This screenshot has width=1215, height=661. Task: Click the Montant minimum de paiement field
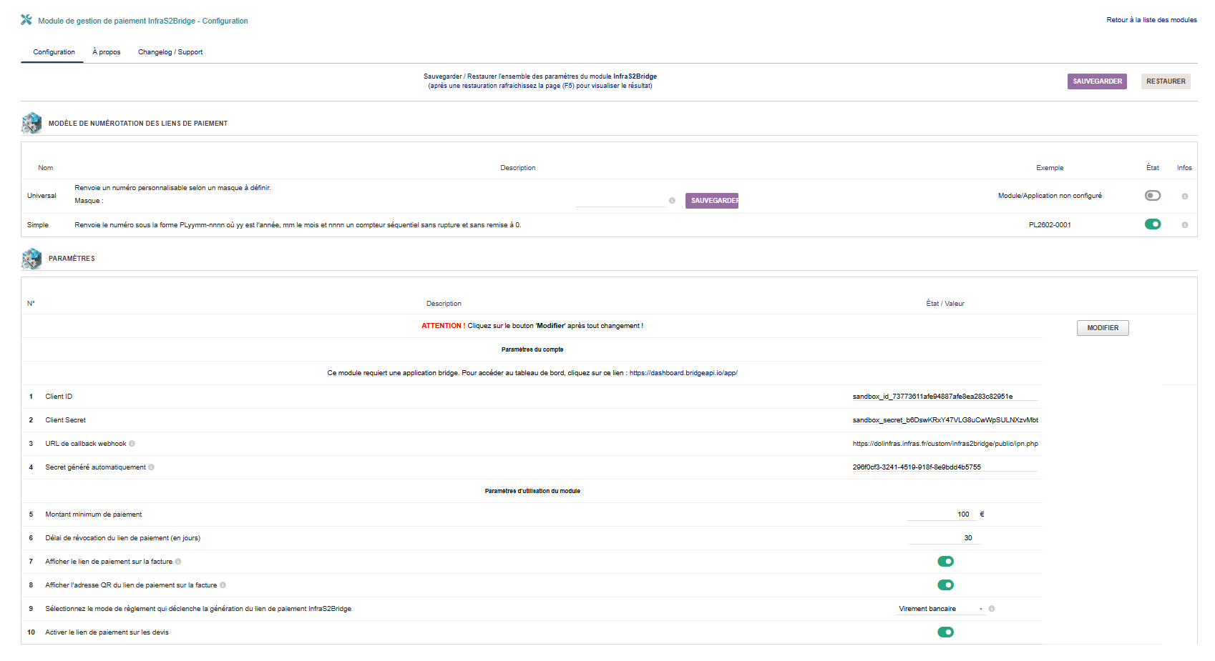(941, 515)
